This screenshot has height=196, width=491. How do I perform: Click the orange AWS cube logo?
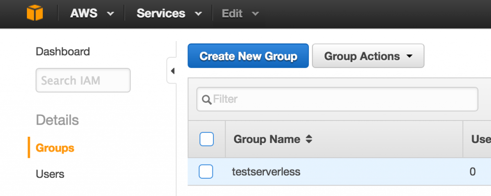pyautogui.click(x=35, y=13)
